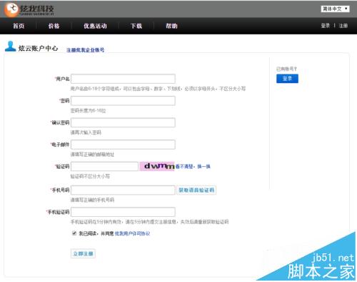Image resolution: width=357 pixels, height=282 pixels.
Task: Focus the 验证码 input field
Action: pyautogui.click(x=104, y=166)
